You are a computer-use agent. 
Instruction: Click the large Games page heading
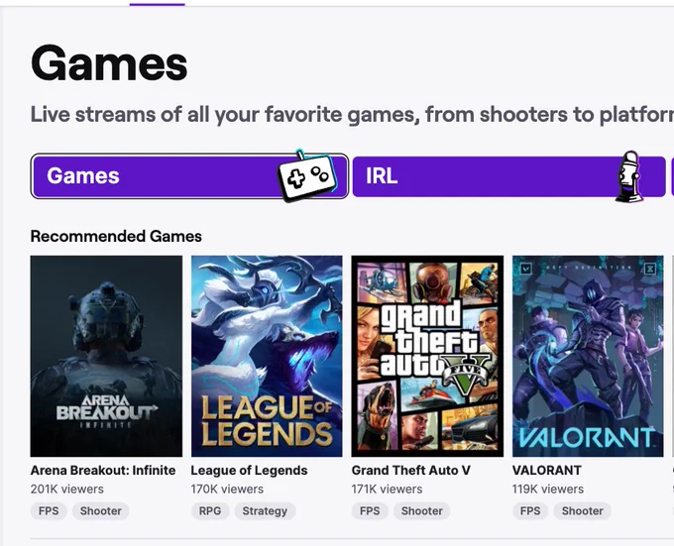[109, 63]
